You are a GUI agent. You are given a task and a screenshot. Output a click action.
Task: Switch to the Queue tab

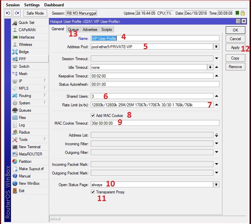[73, 30]
